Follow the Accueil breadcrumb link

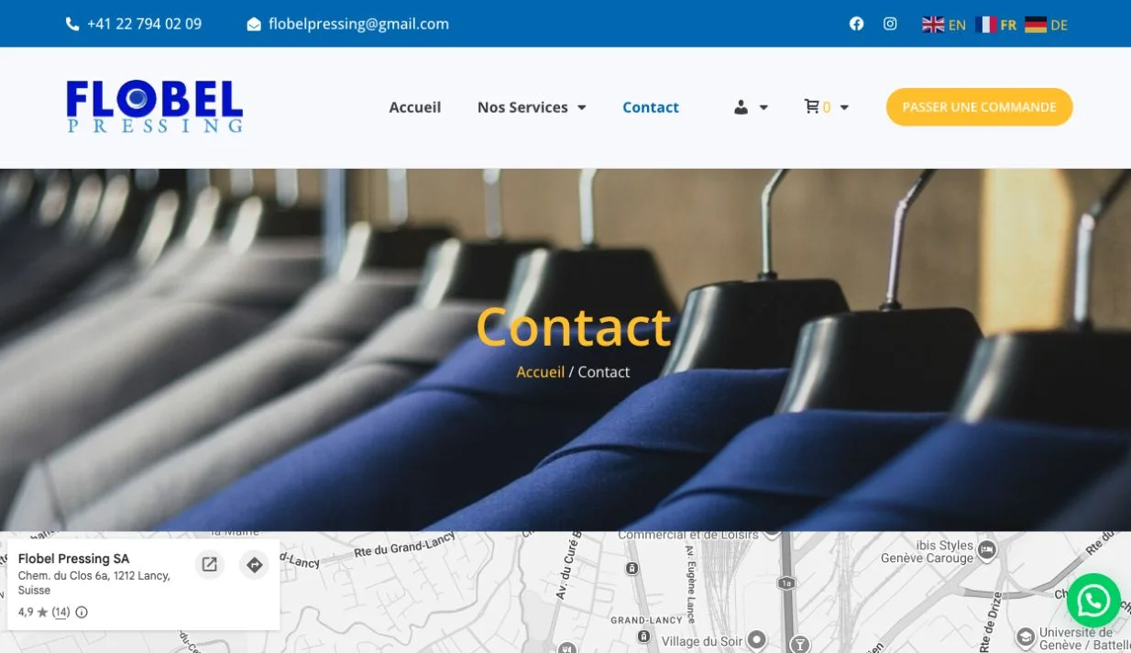(541, 372)
